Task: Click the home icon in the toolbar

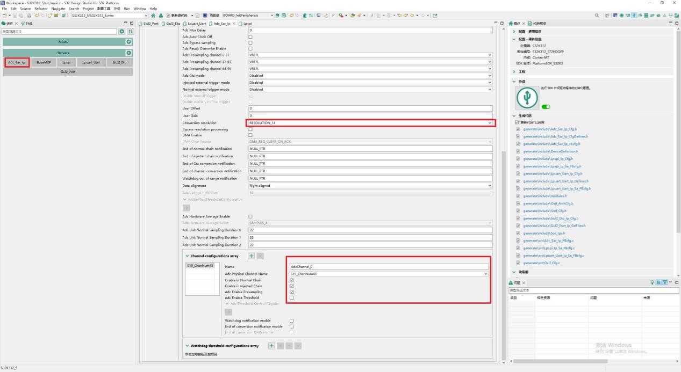Action: point(153,16)
